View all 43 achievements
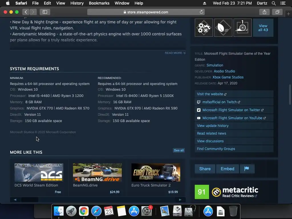This screenshot has width=292, height=219. [263, 28]
